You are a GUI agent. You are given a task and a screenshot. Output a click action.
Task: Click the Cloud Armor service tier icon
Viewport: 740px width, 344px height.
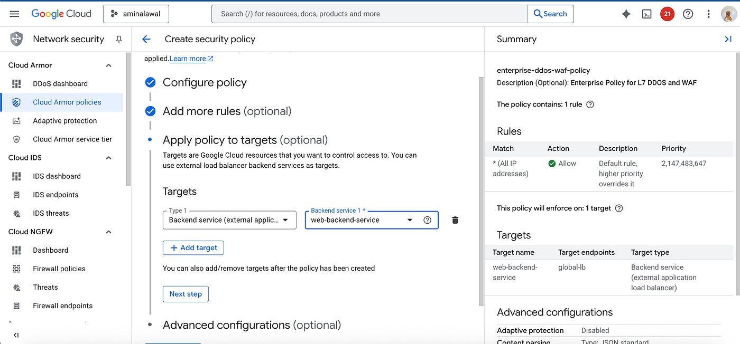click(16, 139)
